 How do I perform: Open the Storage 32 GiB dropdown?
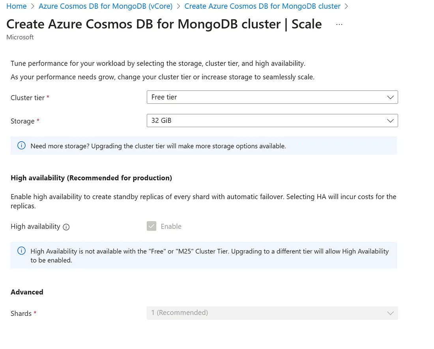[x=272, y=120]
